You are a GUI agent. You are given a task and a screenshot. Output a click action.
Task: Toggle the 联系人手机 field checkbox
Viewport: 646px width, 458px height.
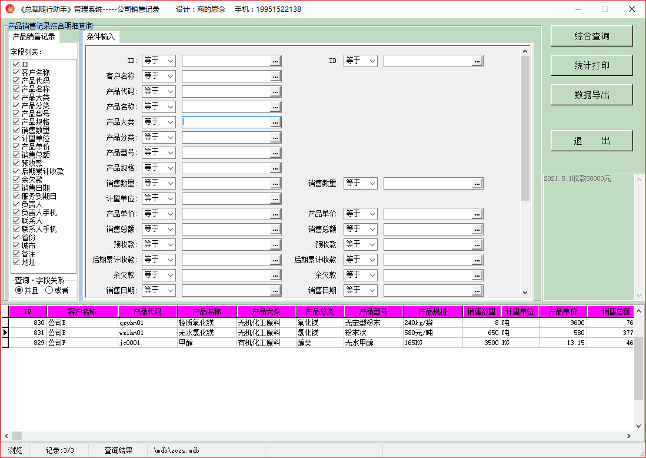pyautogui.click(x=16, y=229)
